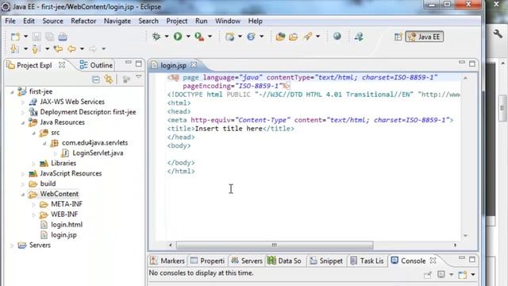The height and width of the screenshot is (286, 508).
Task: Click the Back navigation arrow icon
Action: (x=71, y=49)
